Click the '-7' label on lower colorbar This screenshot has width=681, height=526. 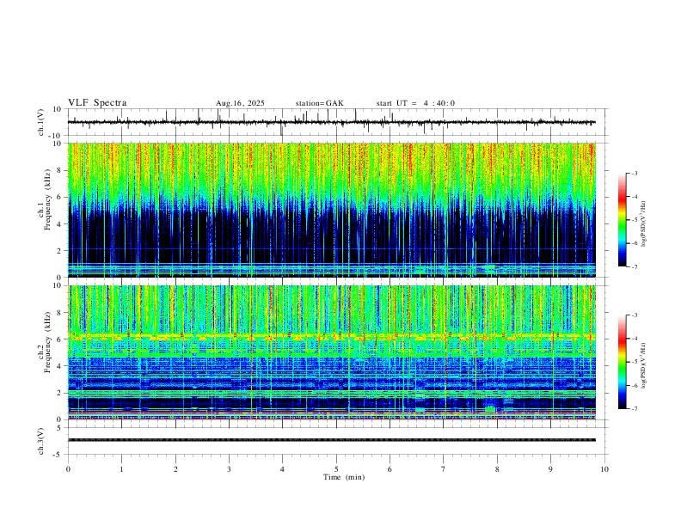tap(634, 409)
